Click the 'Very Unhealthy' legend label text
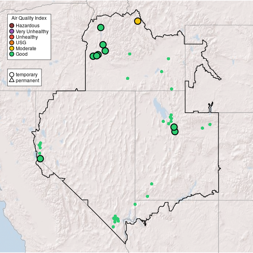 point(32,31)
